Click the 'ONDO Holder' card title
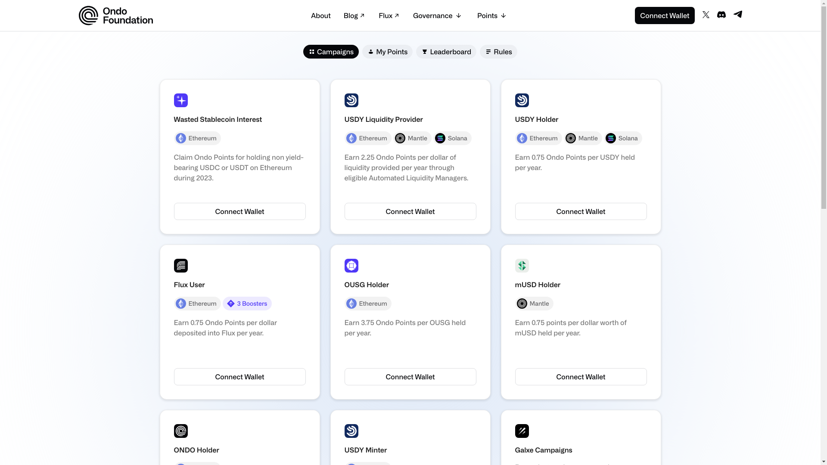The width and height of the screenshot is (827, 465). (x=196, y=450)
